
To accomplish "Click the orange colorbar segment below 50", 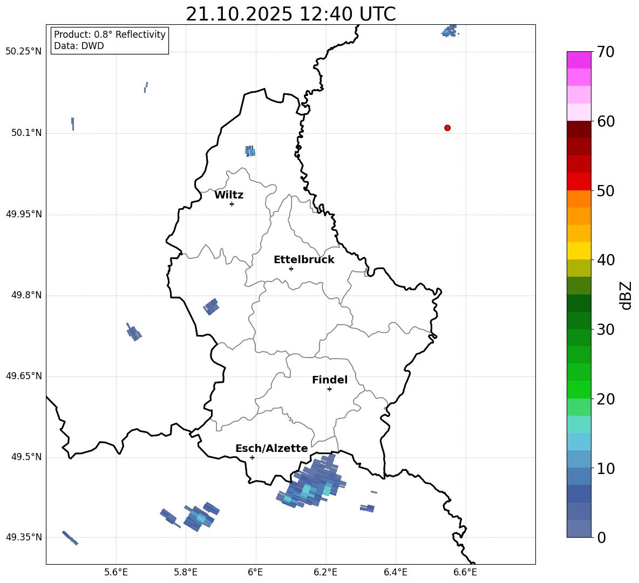I will (x=579, y=198).
